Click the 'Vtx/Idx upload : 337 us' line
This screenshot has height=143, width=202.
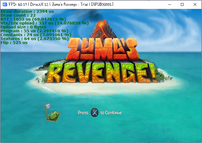click(45, 23)
